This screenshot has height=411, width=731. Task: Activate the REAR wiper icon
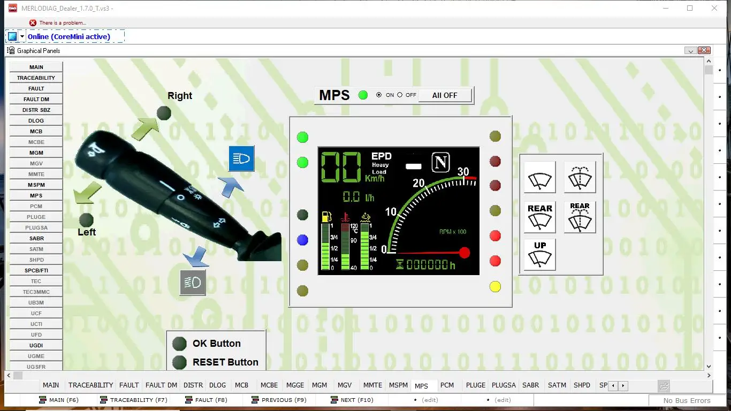[539, 217]
